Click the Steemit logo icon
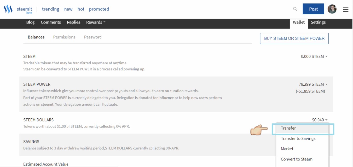Screen dimensions: 353x167 click(x=8, y=9)
